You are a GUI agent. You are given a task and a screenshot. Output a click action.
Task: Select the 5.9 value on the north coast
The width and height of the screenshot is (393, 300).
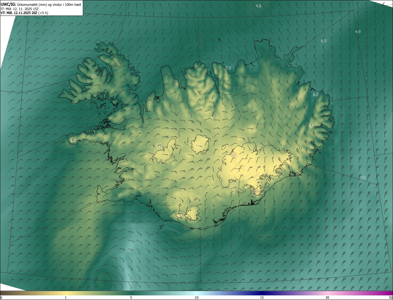click(x=228, y=68)
